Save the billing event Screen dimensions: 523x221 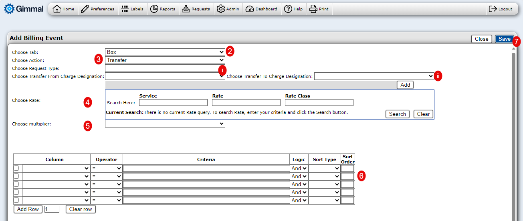tap(504, 39)
